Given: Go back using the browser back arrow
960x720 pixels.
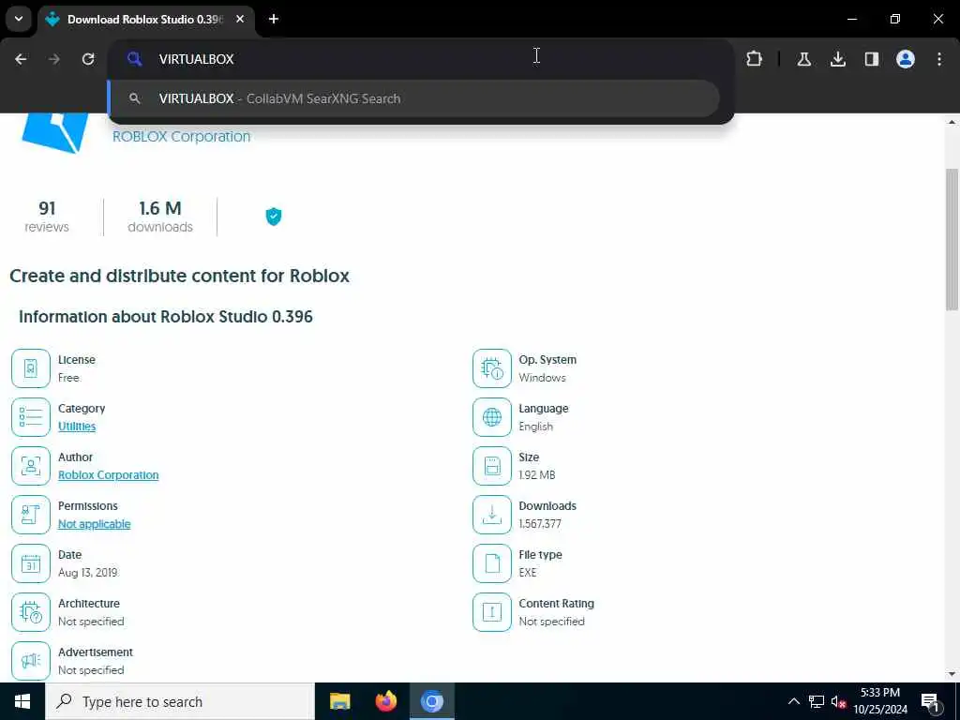Looking at the screenshot, I should click(21, 59).
